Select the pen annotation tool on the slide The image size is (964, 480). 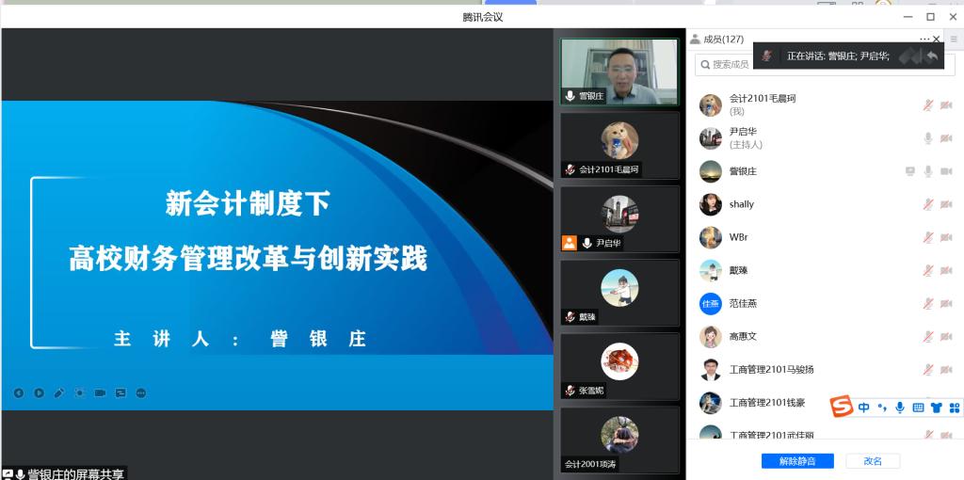pos(59,392)
